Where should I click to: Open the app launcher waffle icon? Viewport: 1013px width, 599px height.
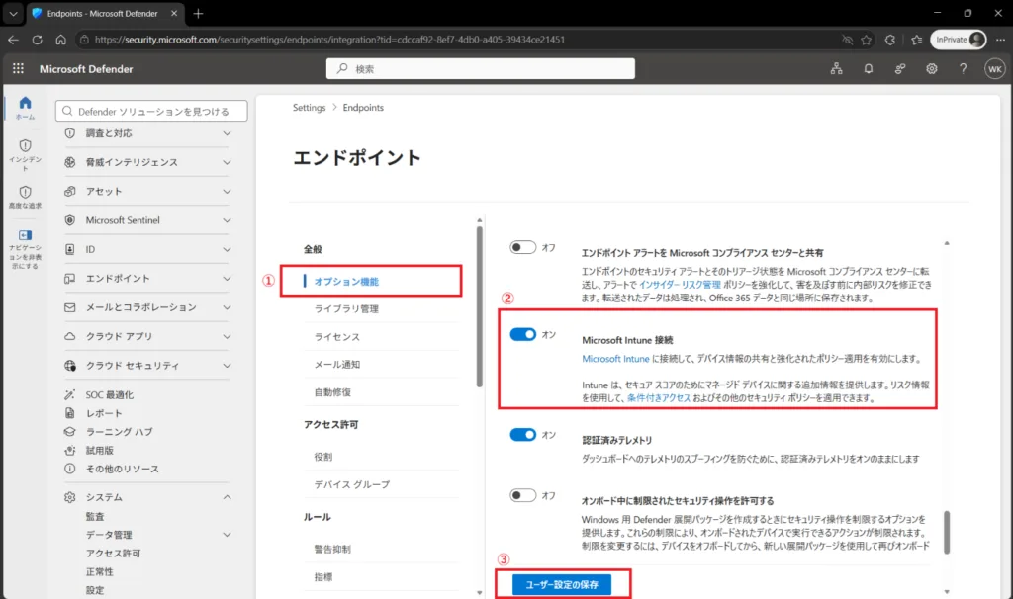pyautogui.click(x=18, y=68)
